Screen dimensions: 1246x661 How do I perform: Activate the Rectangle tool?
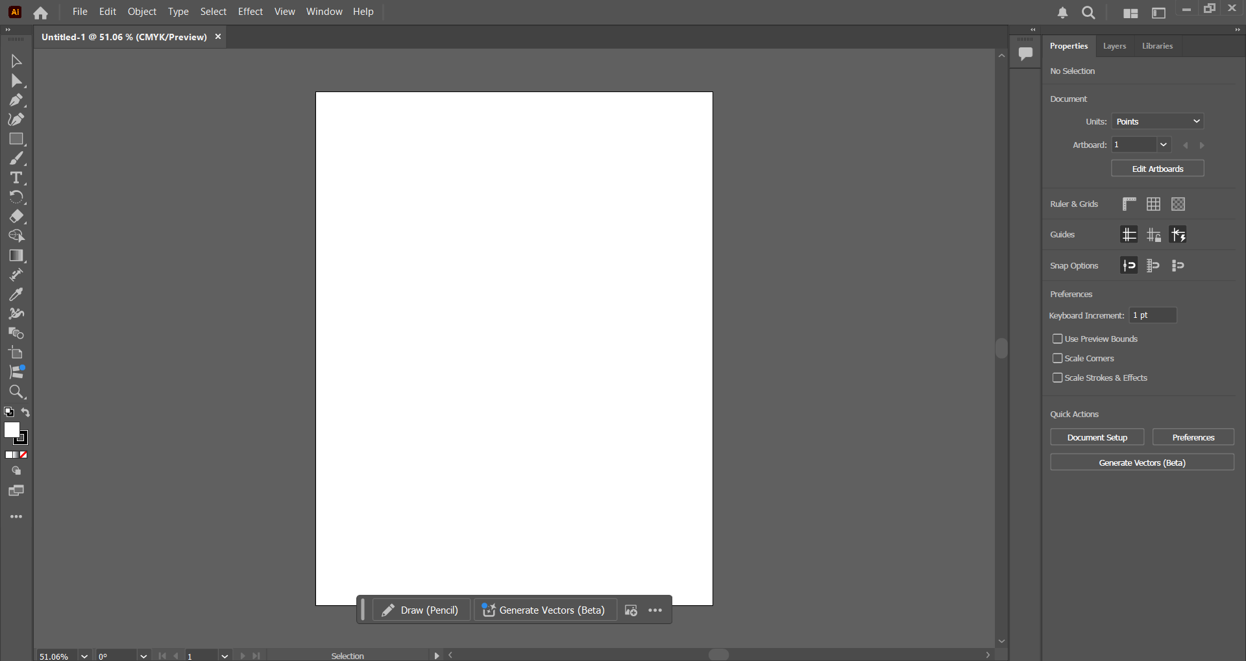click(x=17, y=139)
